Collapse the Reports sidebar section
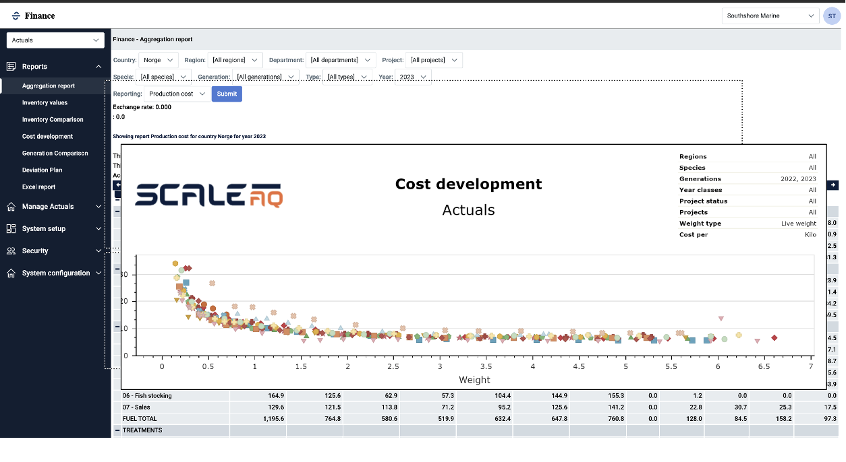This screenshot has width=846, height=462. [98, 67]
